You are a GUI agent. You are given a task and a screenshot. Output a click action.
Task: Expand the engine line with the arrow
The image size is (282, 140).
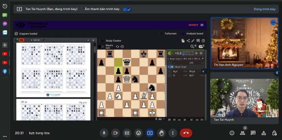[x=203, y=58]
